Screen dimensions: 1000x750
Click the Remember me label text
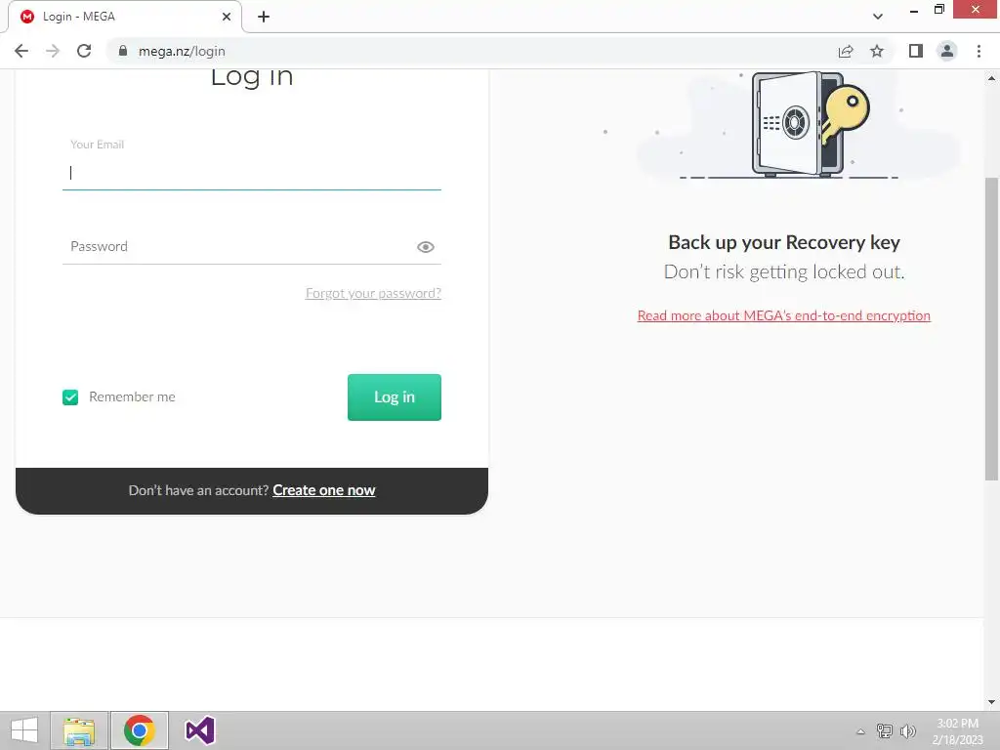[x=132, y=396]
